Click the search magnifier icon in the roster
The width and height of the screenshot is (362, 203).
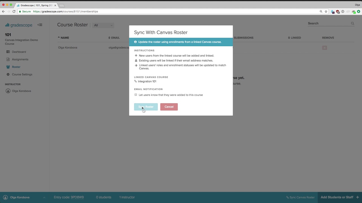(x=352, y=23)
